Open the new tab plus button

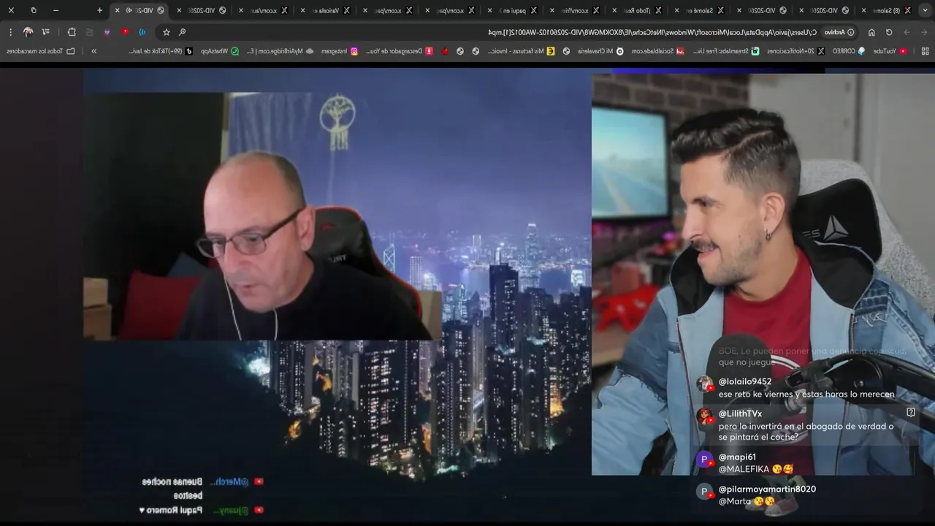click(100, 10)
